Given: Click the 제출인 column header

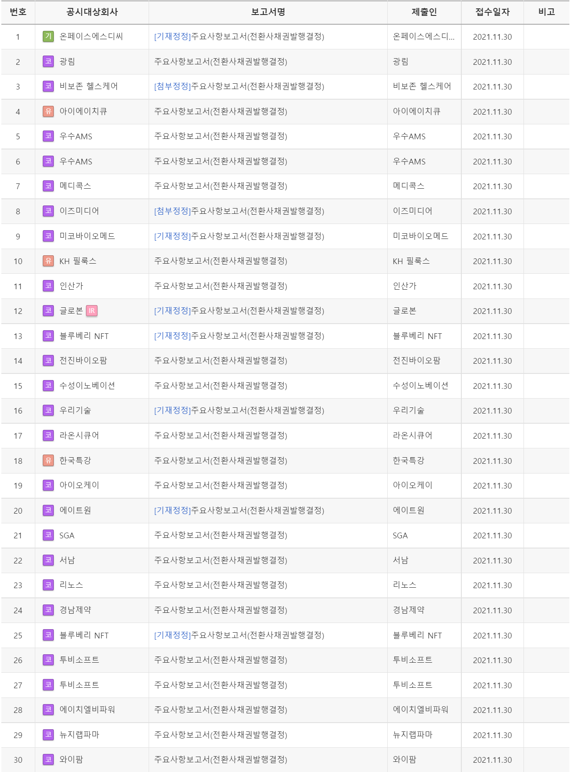Looking at the screenshot, I should (x=424, y=12).
